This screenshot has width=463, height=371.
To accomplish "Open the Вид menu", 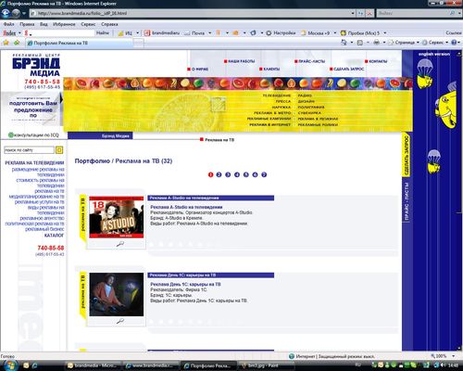I will tap(44, 24).
